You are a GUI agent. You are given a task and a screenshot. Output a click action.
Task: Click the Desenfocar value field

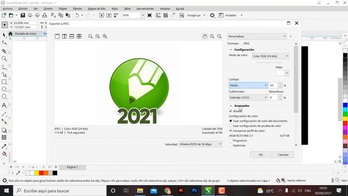273,97
